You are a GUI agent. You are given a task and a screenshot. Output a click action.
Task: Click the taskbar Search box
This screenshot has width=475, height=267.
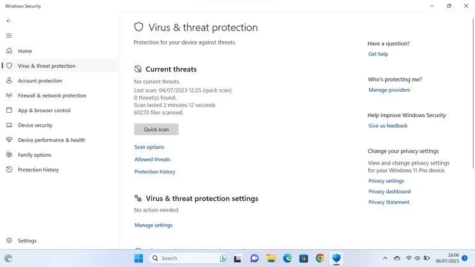(x=188, y=258)
